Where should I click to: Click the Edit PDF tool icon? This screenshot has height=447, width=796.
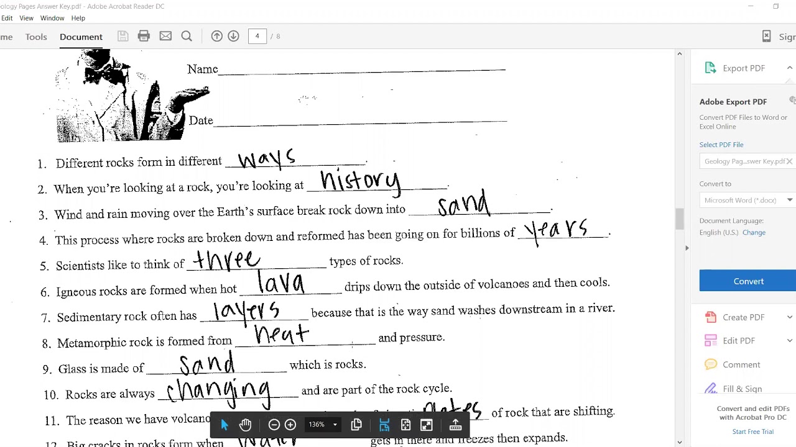click(710, 340)
